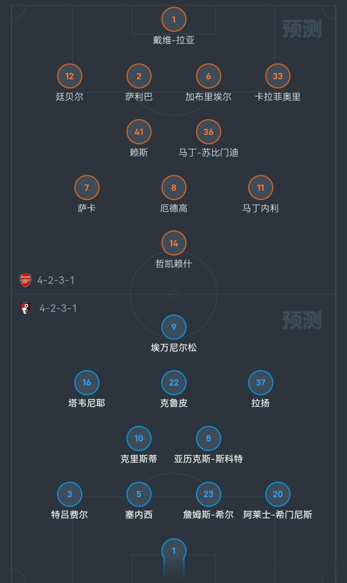Select player badge number 12 廷贝尔
This screenshot has width=347, height=583.
tap(69, 76)
